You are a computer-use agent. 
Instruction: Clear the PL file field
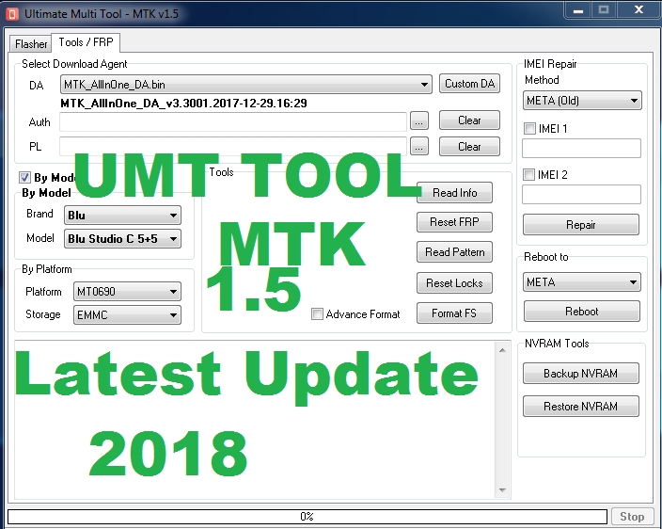pos(469,147)
